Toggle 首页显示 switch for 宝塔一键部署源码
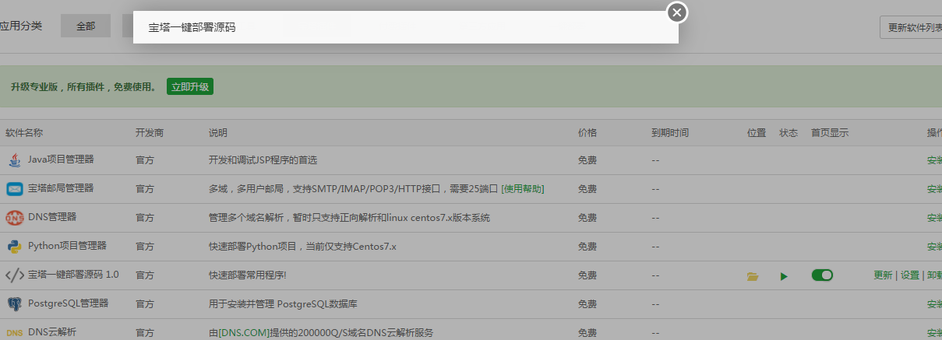Screen dimensions: 942x340 coord(822,275)
